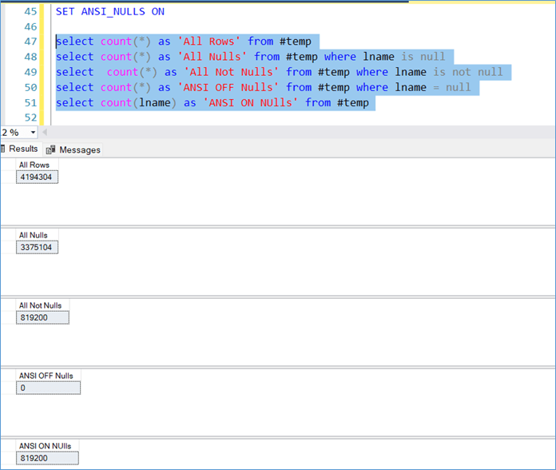
Task: Select the 'ANSI ON NUlls' column header
Action: point(47,446)
